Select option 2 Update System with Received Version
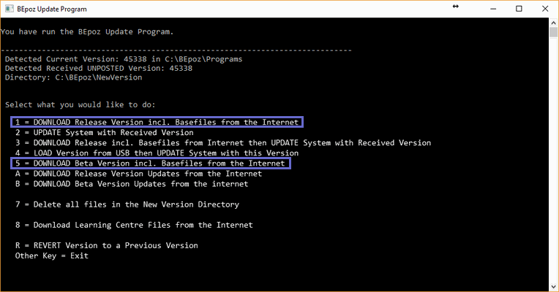The width and height of the screenshot is (559, 292). [x=104, y=133]
